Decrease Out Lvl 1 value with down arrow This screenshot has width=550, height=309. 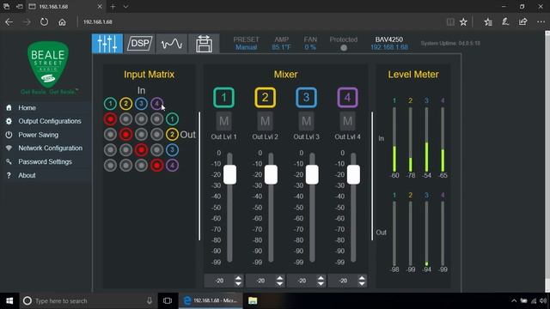[238, 284]
